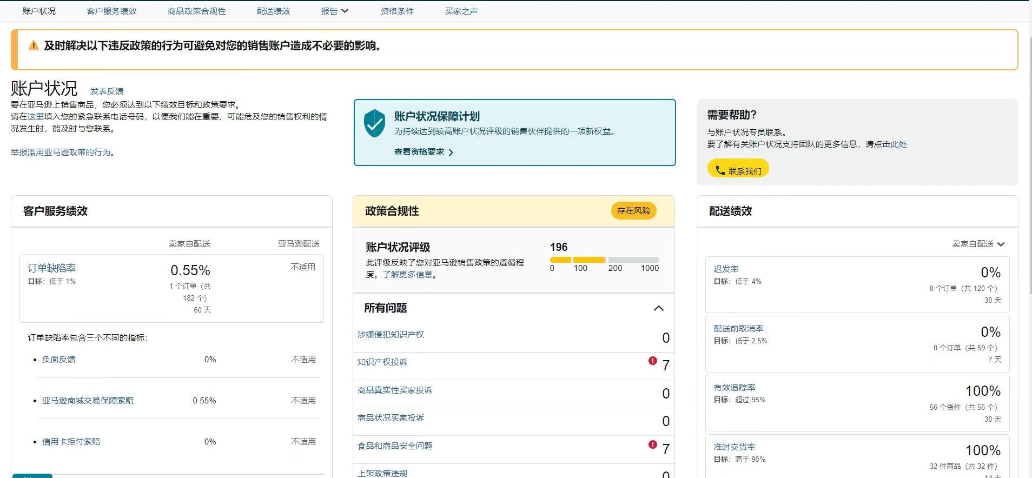Viewport: 1032px width, 478px height.
Task: Click the arrow next to 查看资格要求
Action: point(451,152)
